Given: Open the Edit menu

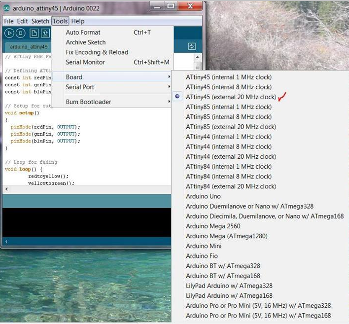Looking at the screenshot, I should tap(22, 21).
